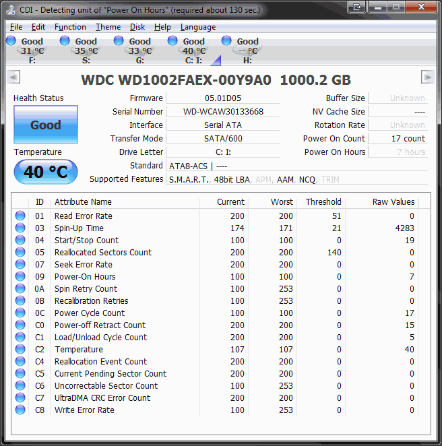Click the ID column header
442x446 pixels.
click(x=40, y=202)
